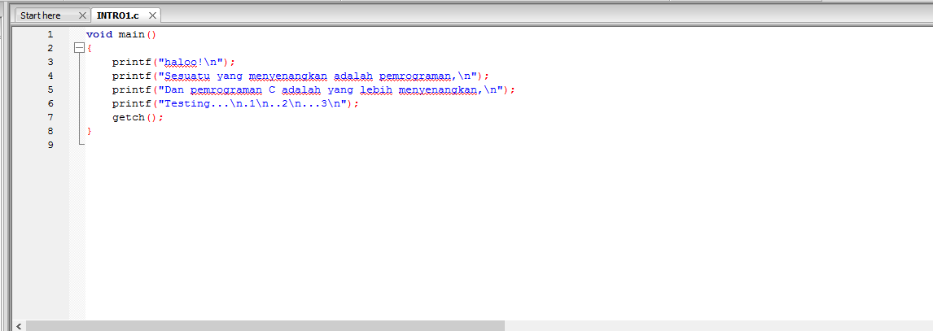
Task: Click line number 1 in the margin
Action: (50, 34)
